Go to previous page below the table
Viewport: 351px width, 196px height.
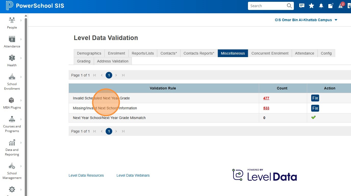point(102,131)
